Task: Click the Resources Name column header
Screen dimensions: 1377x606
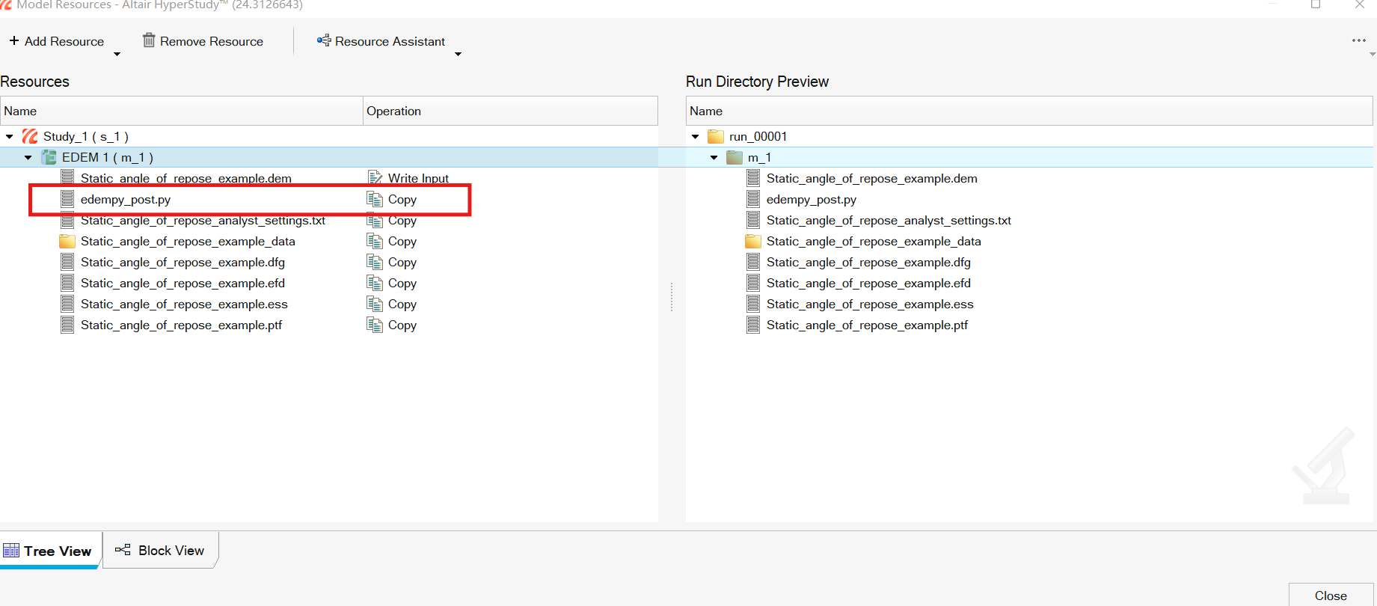Action: click(181, 111)
